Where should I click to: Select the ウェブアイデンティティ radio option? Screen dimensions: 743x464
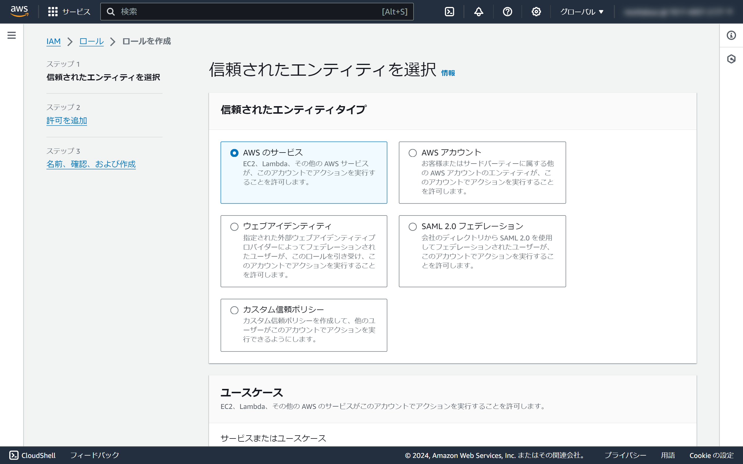(x=234, y=227)
